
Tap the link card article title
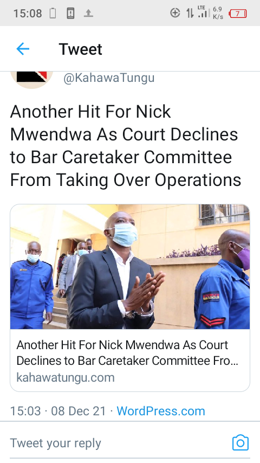click(x=127, y=352)
